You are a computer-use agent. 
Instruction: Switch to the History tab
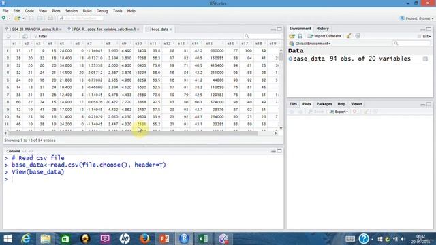coord(322,29)
